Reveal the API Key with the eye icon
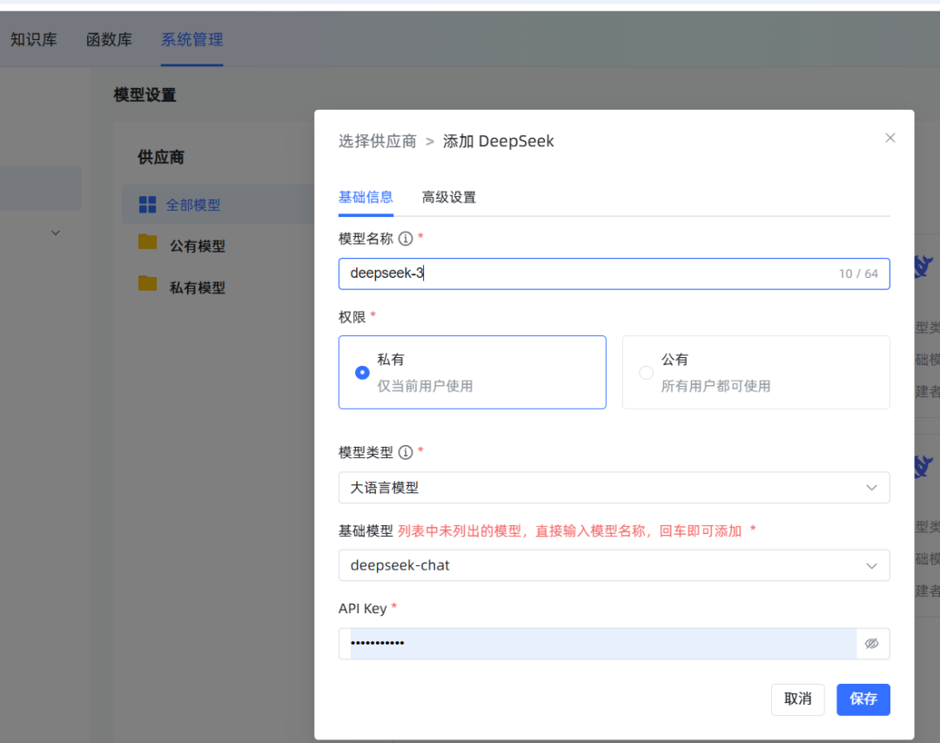The height and width of the screenshot is (743, 940). [871, 643]
